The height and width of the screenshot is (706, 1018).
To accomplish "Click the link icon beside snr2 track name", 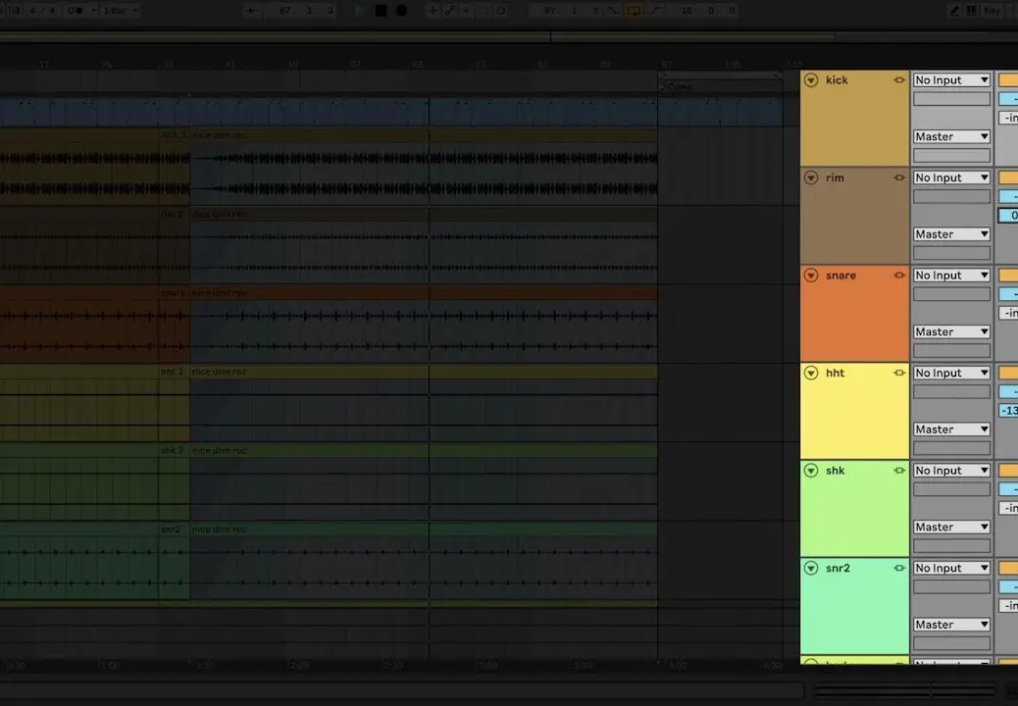I will click(x=899, y=568).
